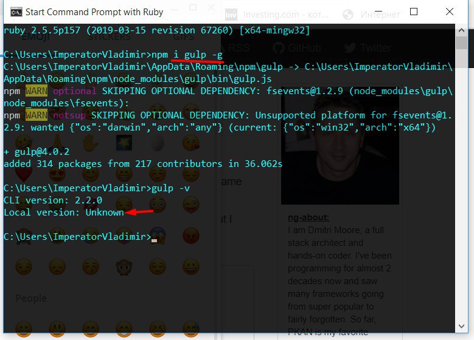The image size is (474, 340).
Task: Click the glowing star emoji
Action: pos(124,143)
